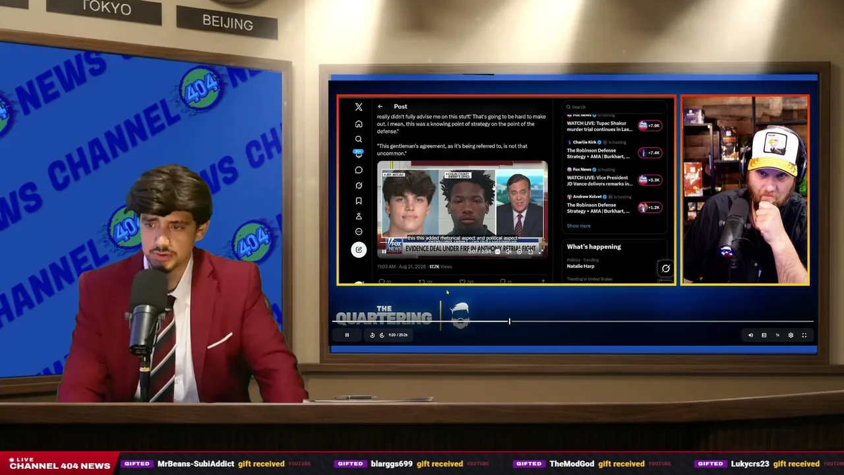This screenshot has height=475, width=844.
Task: Click MrBeans-SubiAddict in the ticker
Action: pos(196,464)
